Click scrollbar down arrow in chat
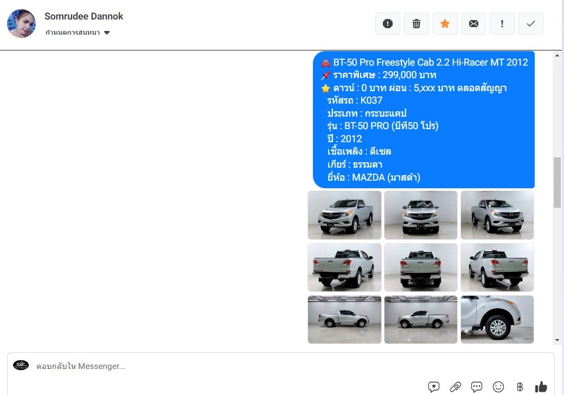 tap(557, 340)
